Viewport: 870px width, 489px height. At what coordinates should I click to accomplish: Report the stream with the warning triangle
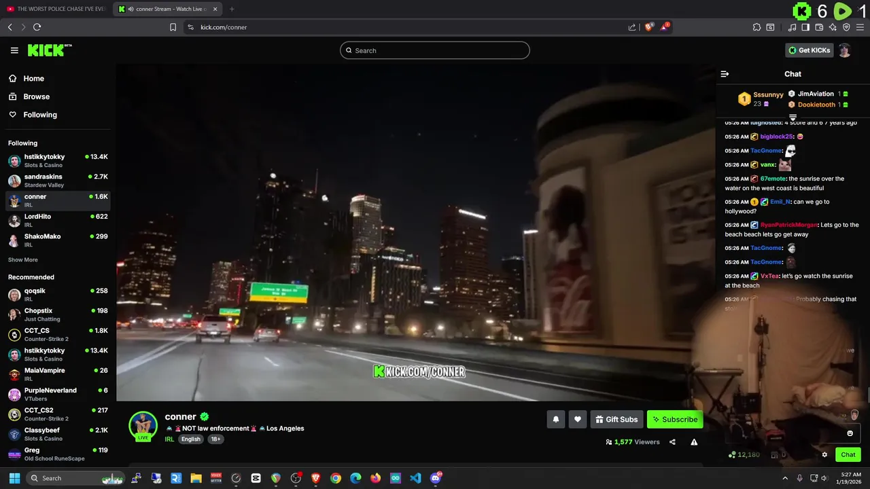point(694,442)
